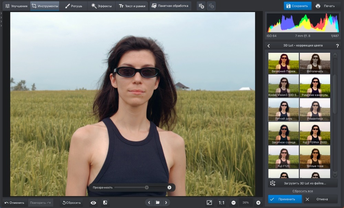Toggle the 1:1 actual size view
The image size is (344, 208).
point(222,202)
